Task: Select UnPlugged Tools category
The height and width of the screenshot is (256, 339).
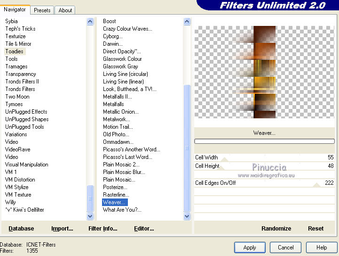Action: click(x=24, y=127)
